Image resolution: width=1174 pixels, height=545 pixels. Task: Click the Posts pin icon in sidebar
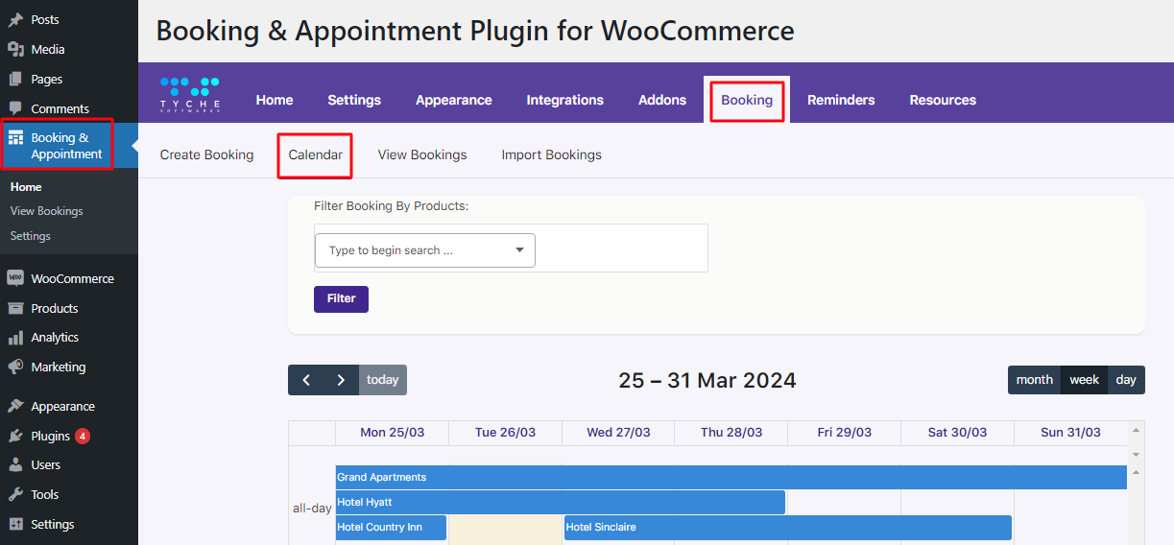tap(15, 19)
